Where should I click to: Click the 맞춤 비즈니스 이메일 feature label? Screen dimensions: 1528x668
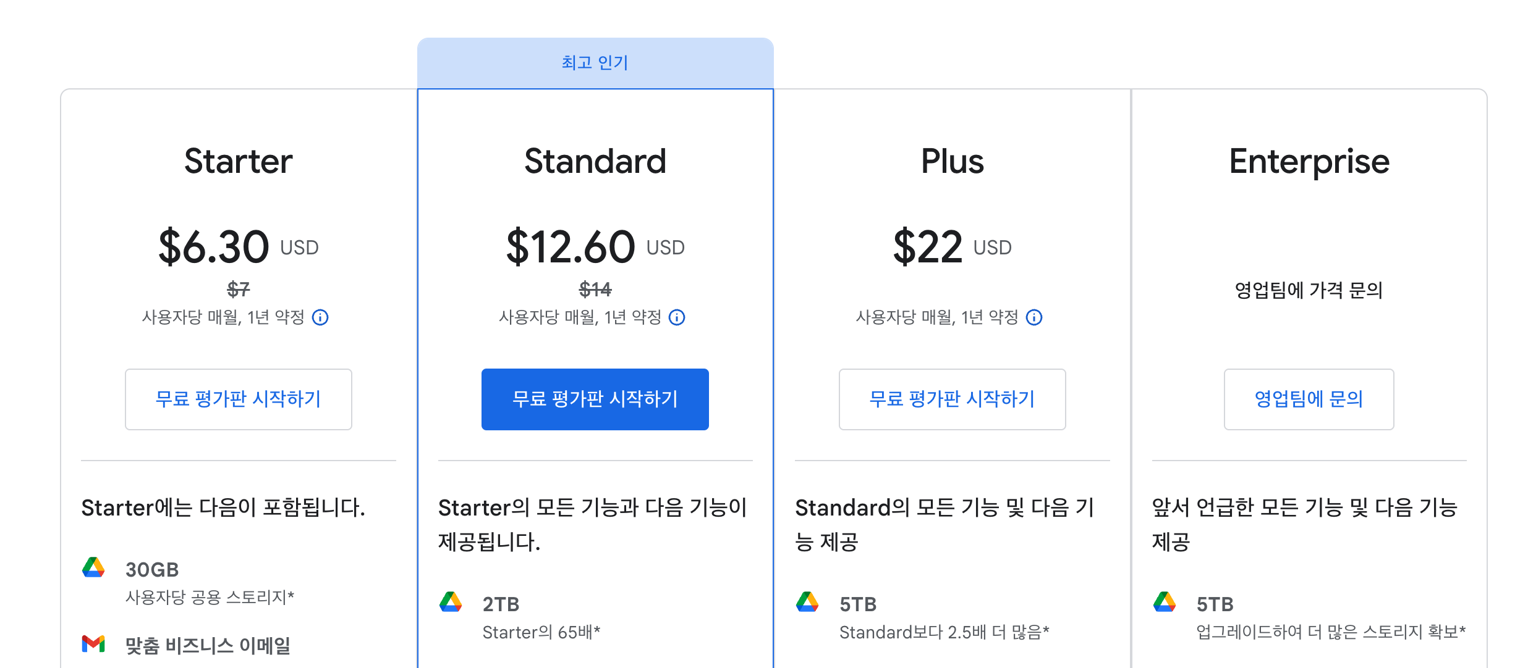tap(208, 646)
